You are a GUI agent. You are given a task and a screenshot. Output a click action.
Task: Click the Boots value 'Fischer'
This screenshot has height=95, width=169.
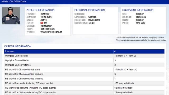click(140, 20)
